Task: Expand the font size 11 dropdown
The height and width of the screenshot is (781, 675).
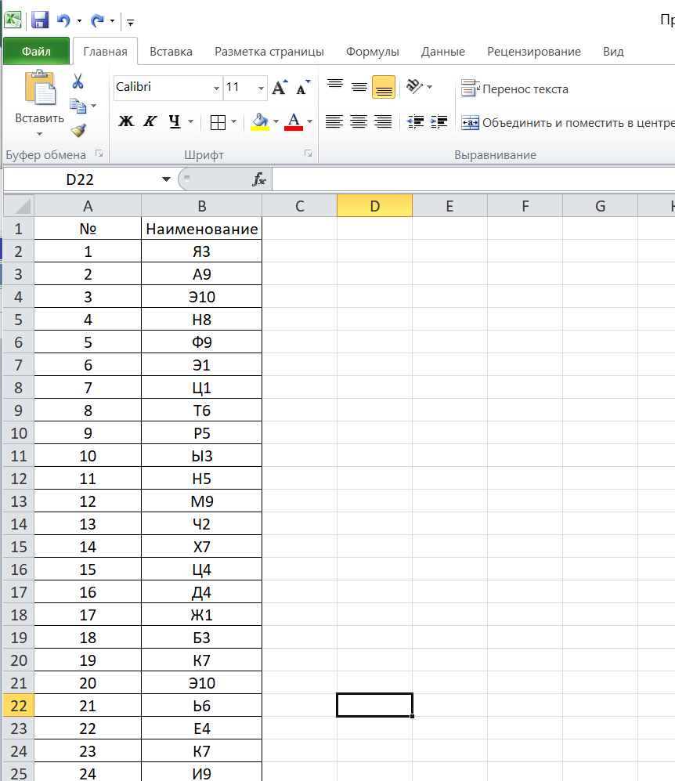Action: (x=261, y=89)
